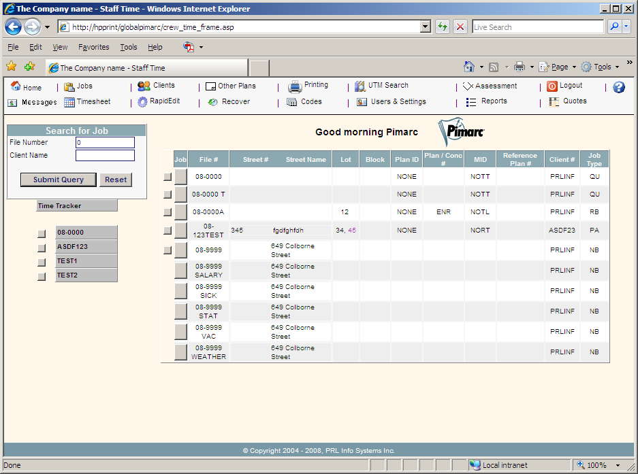Open the Edit menu

tap(35, 47)
